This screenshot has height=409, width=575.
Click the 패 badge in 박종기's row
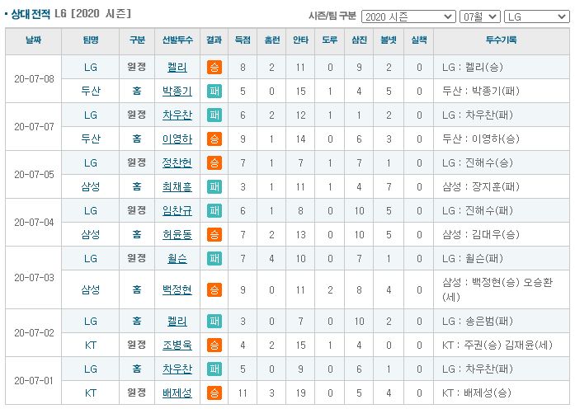coord(214,92)
